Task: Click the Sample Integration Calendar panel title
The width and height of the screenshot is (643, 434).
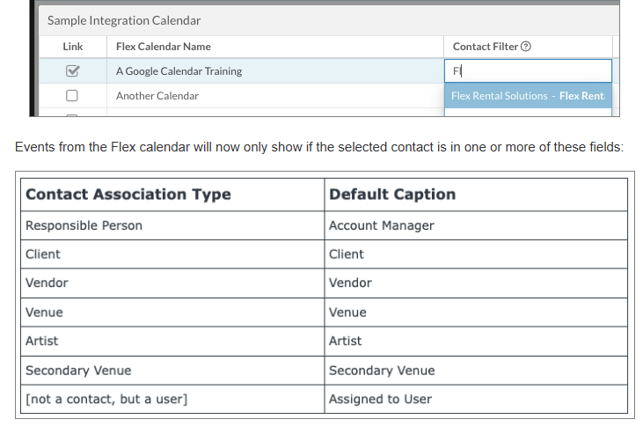Action: 124,19
